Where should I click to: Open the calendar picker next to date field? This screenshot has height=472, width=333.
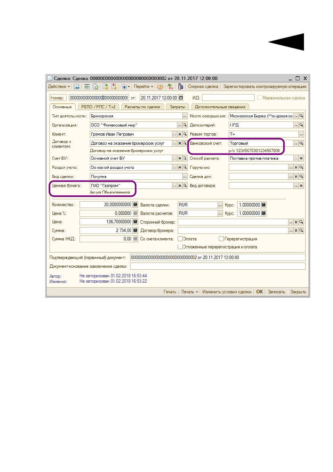point(181,98)
